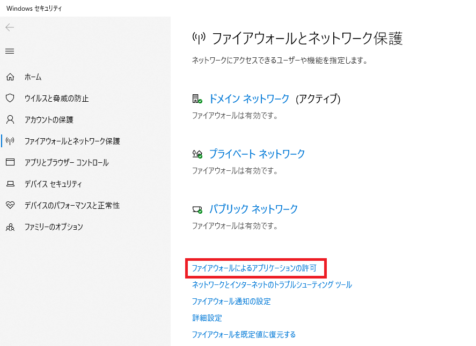Select the firewall antenna sidebar icon
This screenshot has width=476, height=346.
(10, 141)
